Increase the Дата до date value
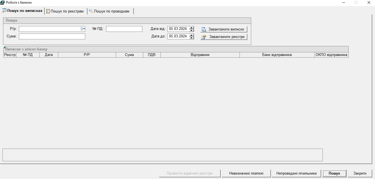The width and height of the screenshot is (375, 179). (x=191, y=35)
